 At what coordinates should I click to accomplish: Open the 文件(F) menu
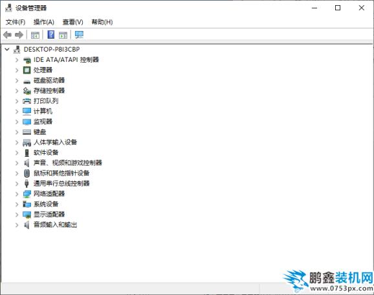16,22
